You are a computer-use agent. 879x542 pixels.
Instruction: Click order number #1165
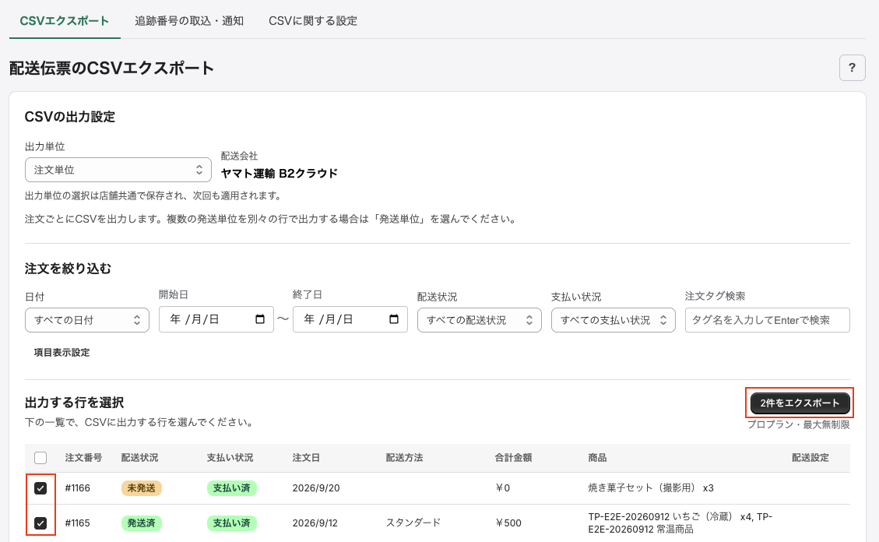click(77, 523)
